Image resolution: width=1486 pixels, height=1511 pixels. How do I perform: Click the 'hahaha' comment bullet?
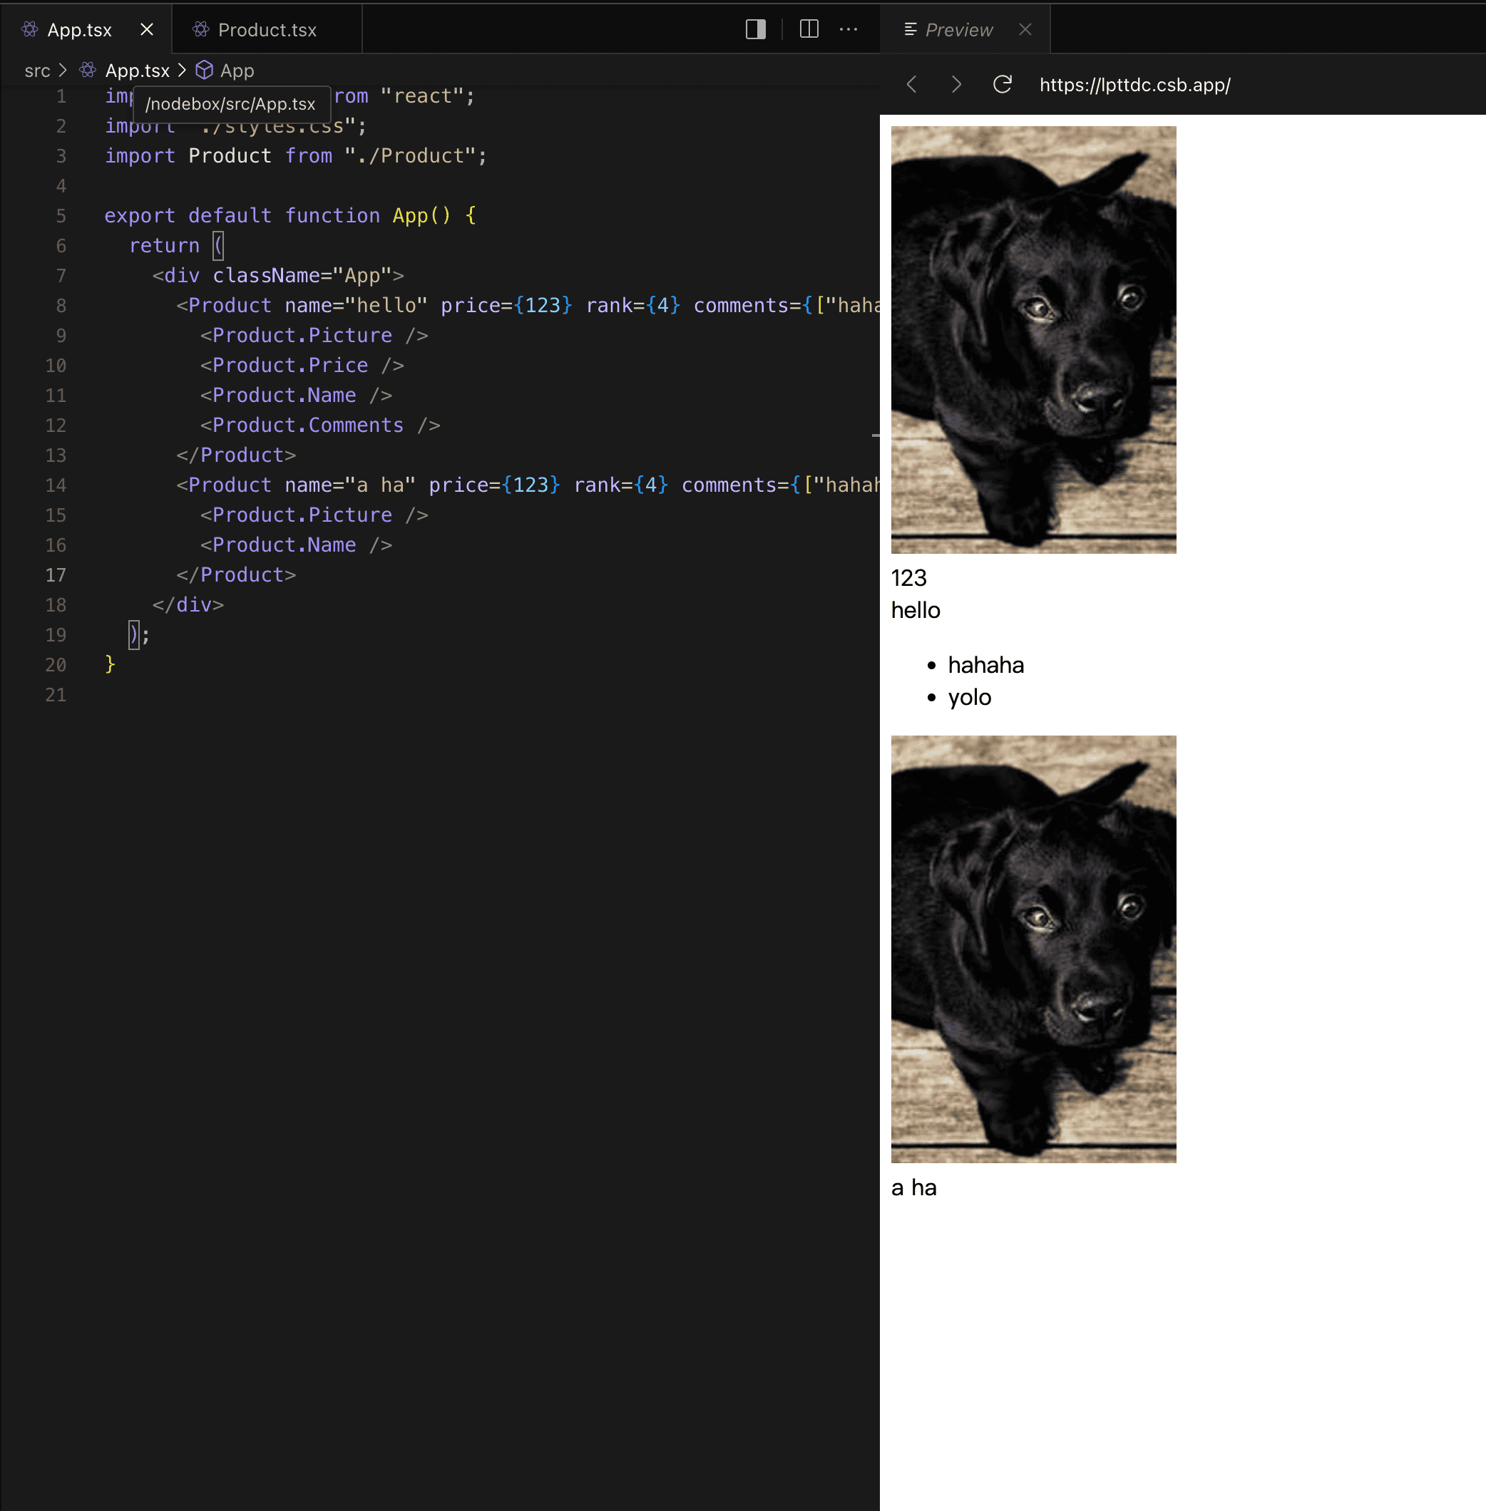coord(985,664)
